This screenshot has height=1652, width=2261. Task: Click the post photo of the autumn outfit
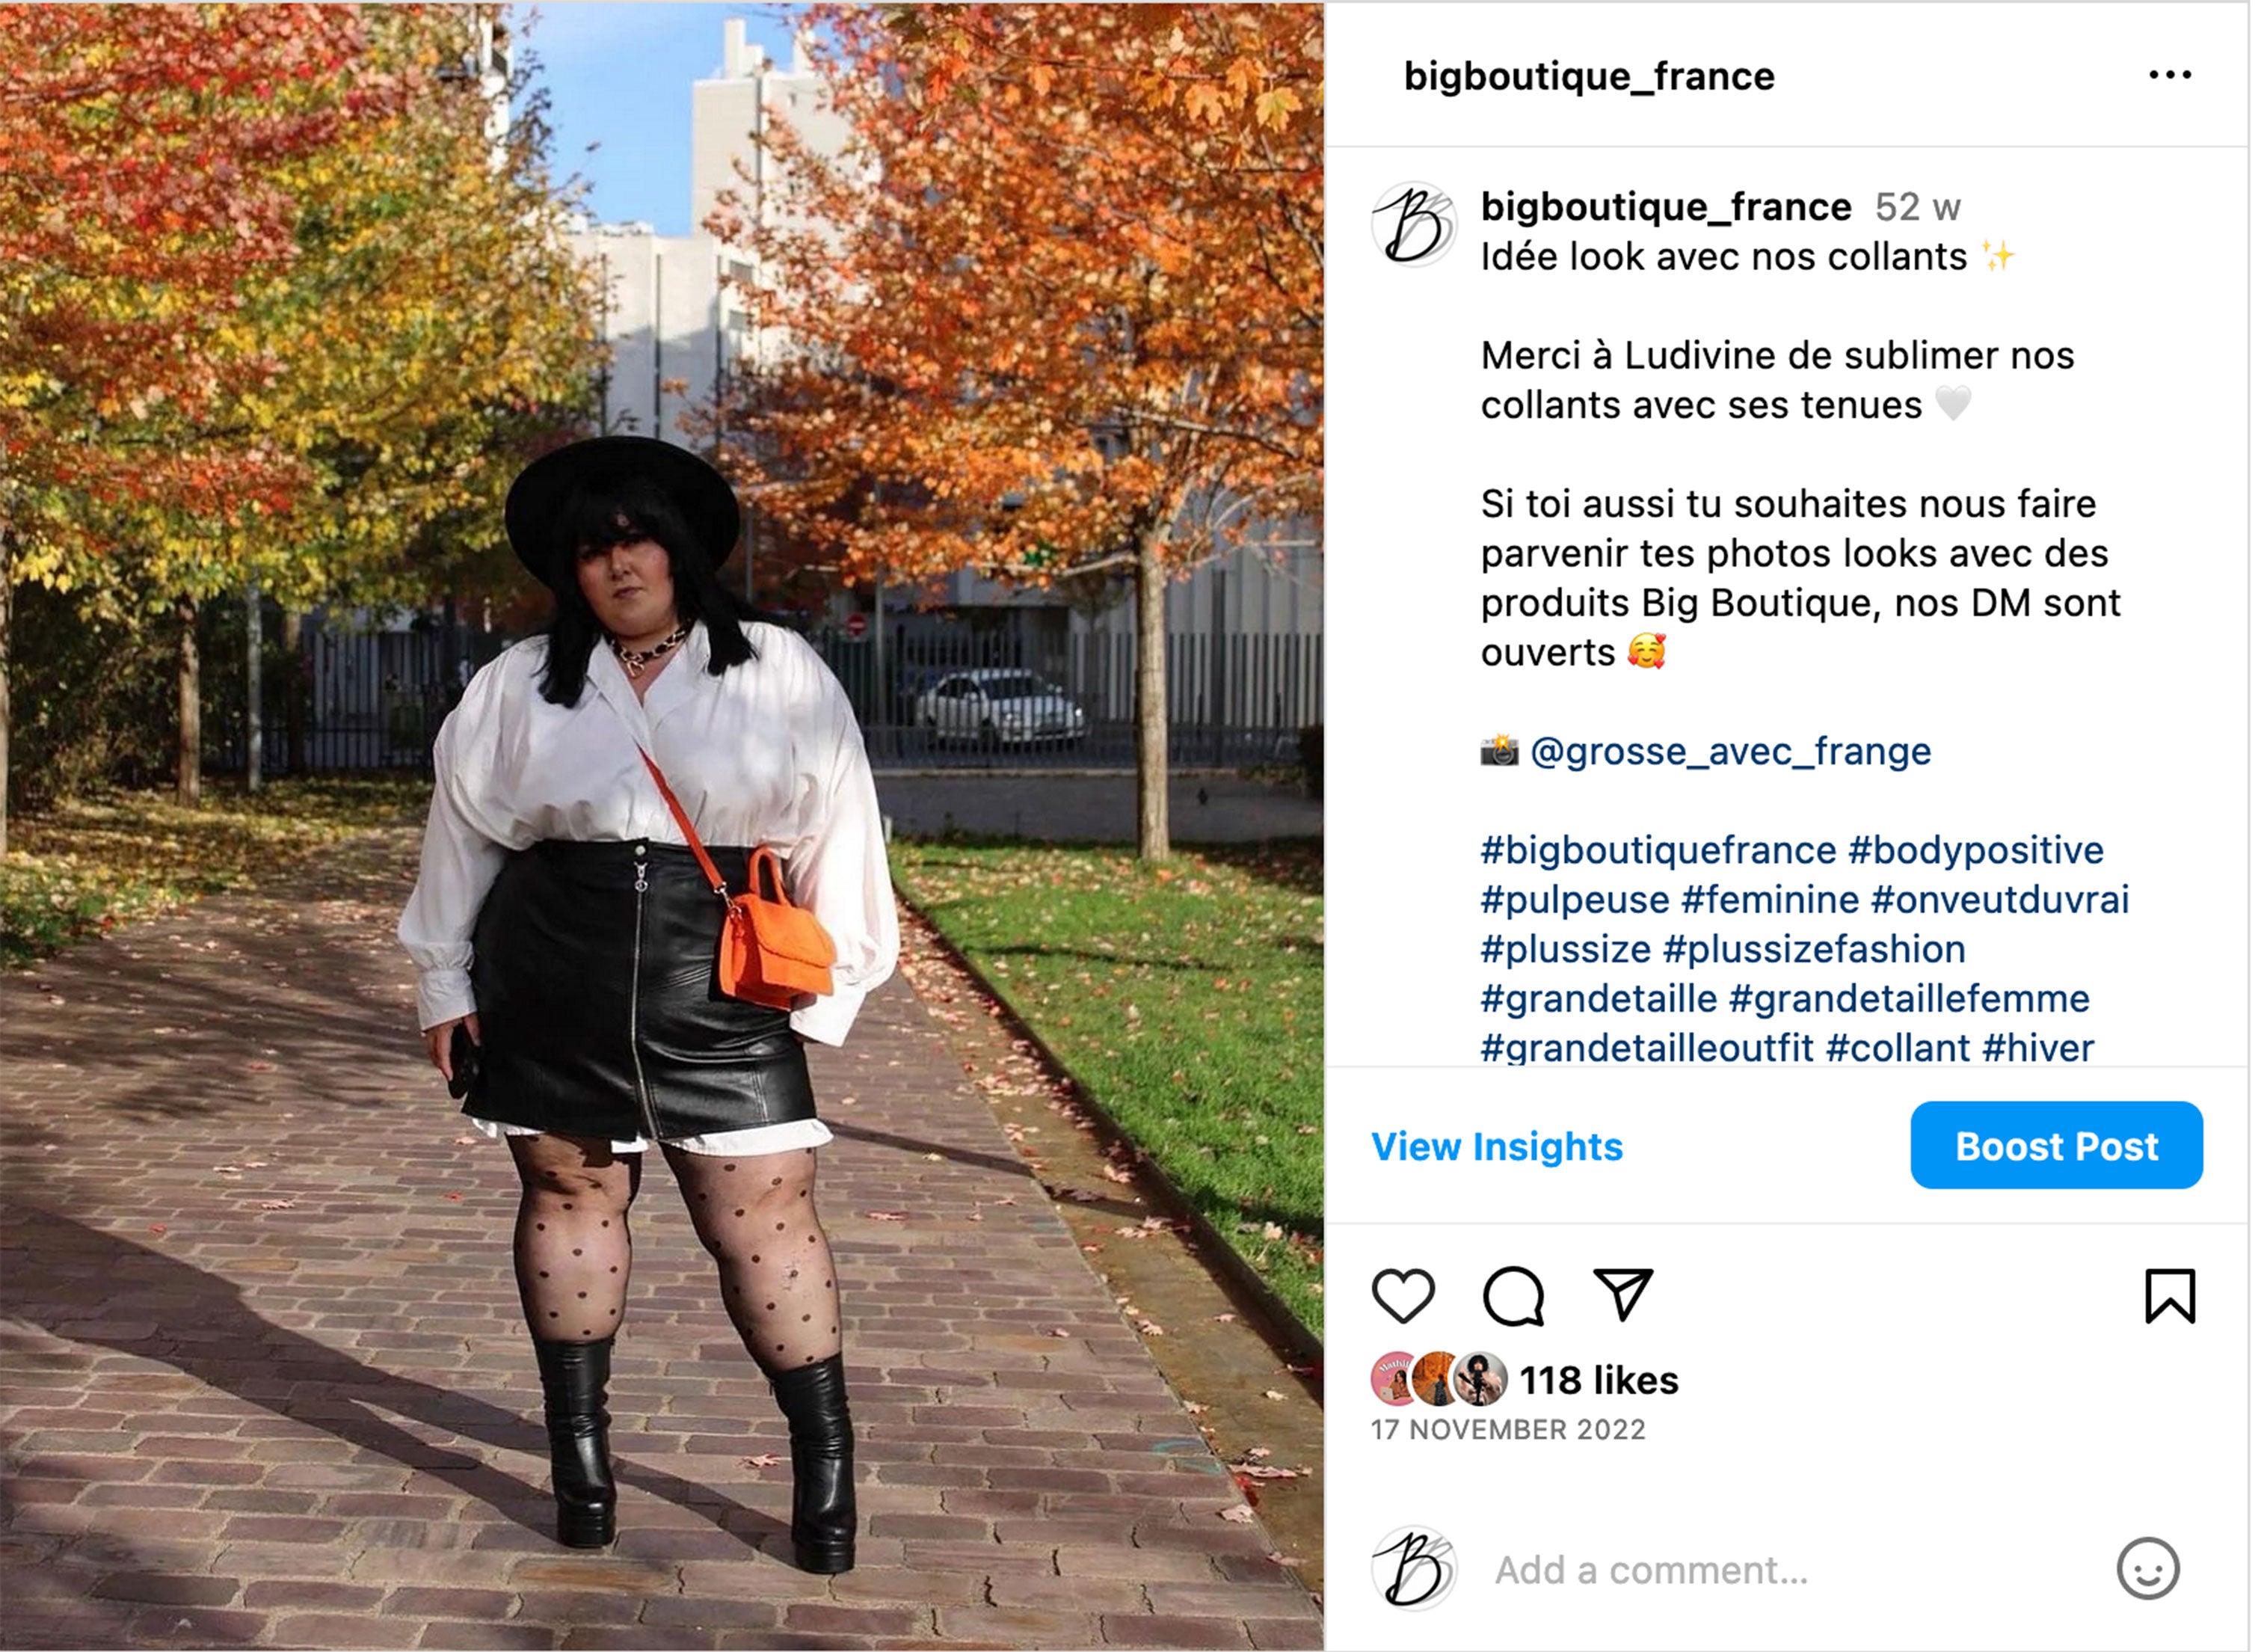662,826
